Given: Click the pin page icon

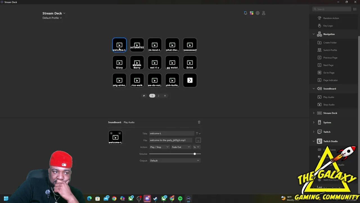Looking at the screenshot, I should 144,96.
